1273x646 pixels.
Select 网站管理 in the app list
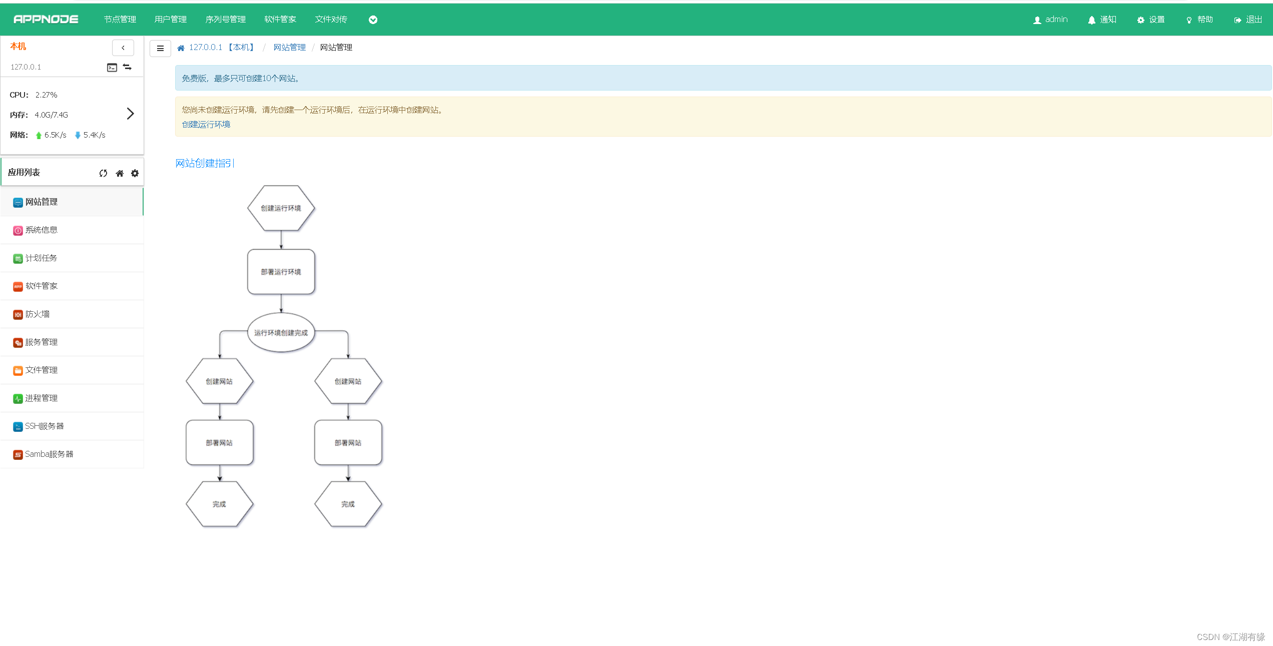[x=72, y=202]
